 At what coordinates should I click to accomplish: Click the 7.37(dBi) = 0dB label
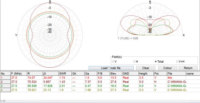coord(128,38)
